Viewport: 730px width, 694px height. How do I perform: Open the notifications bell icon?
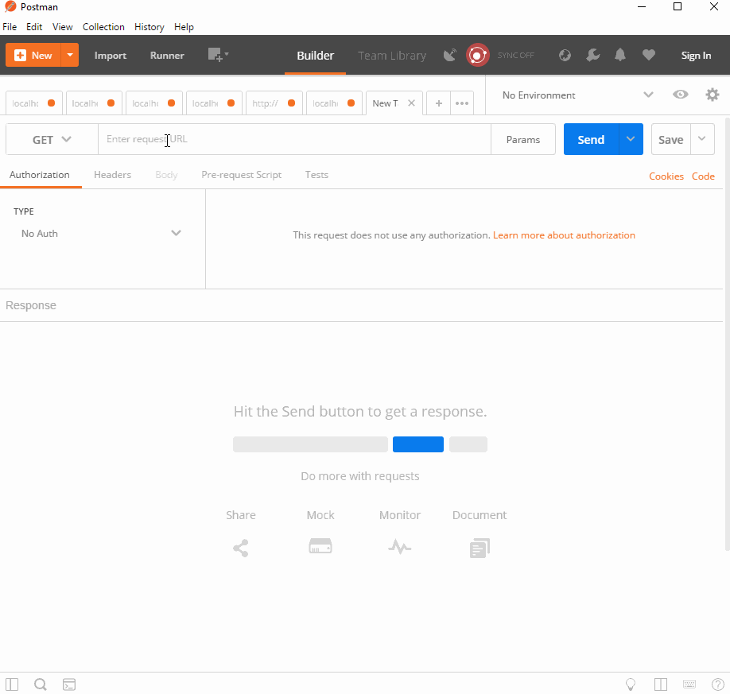click(x=620, y=56)
